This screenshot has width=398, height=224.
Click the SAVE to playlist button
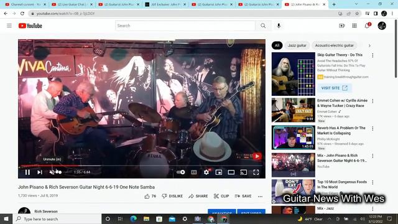tap(243, 196)
